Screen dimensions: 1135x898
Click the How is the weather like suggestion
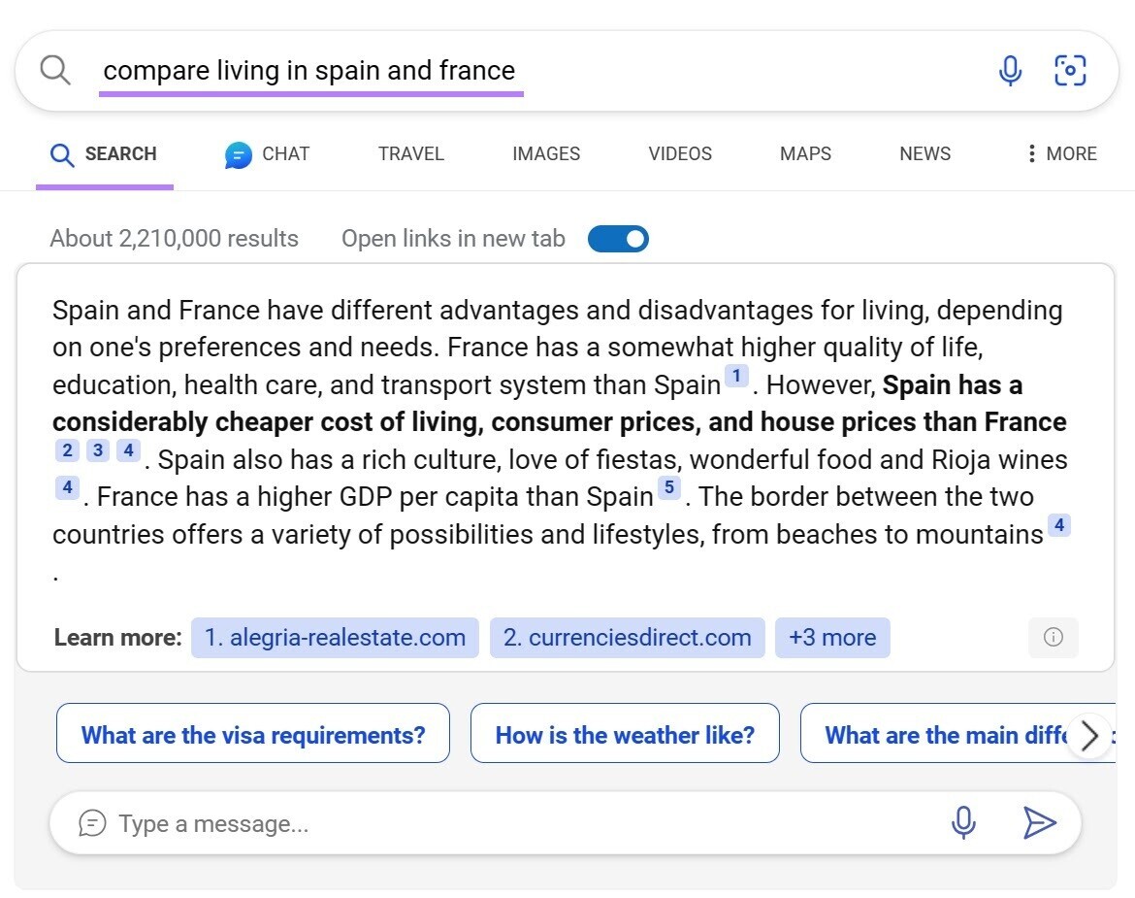click(625, 735)
